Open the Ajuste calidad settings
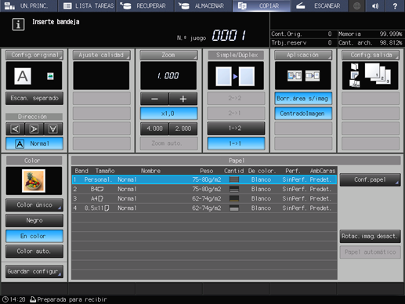The image size is (405, 304). (x=102, y=55)
